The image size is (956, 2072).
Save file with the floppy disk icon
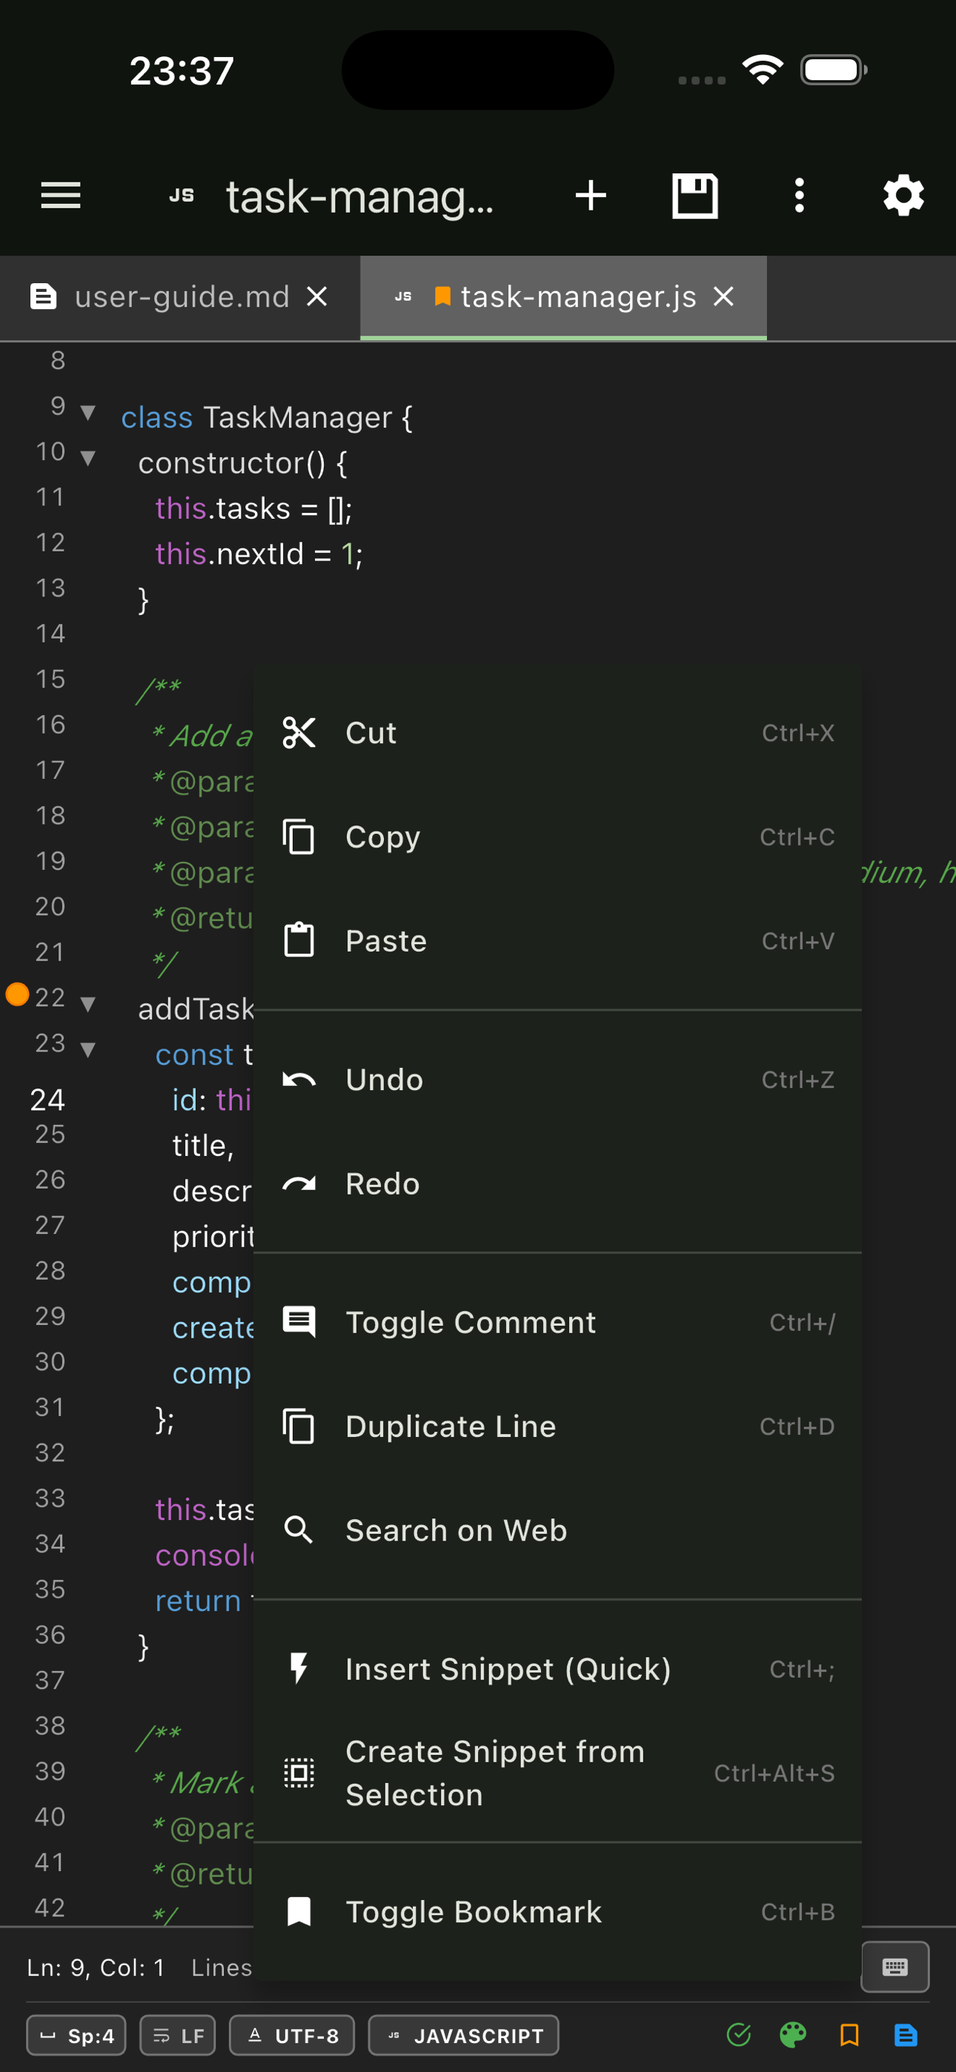(694, 196)
